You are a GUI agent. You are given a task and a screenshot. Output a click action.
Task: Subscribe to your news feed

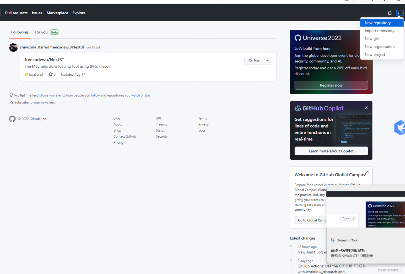[35, 103]
